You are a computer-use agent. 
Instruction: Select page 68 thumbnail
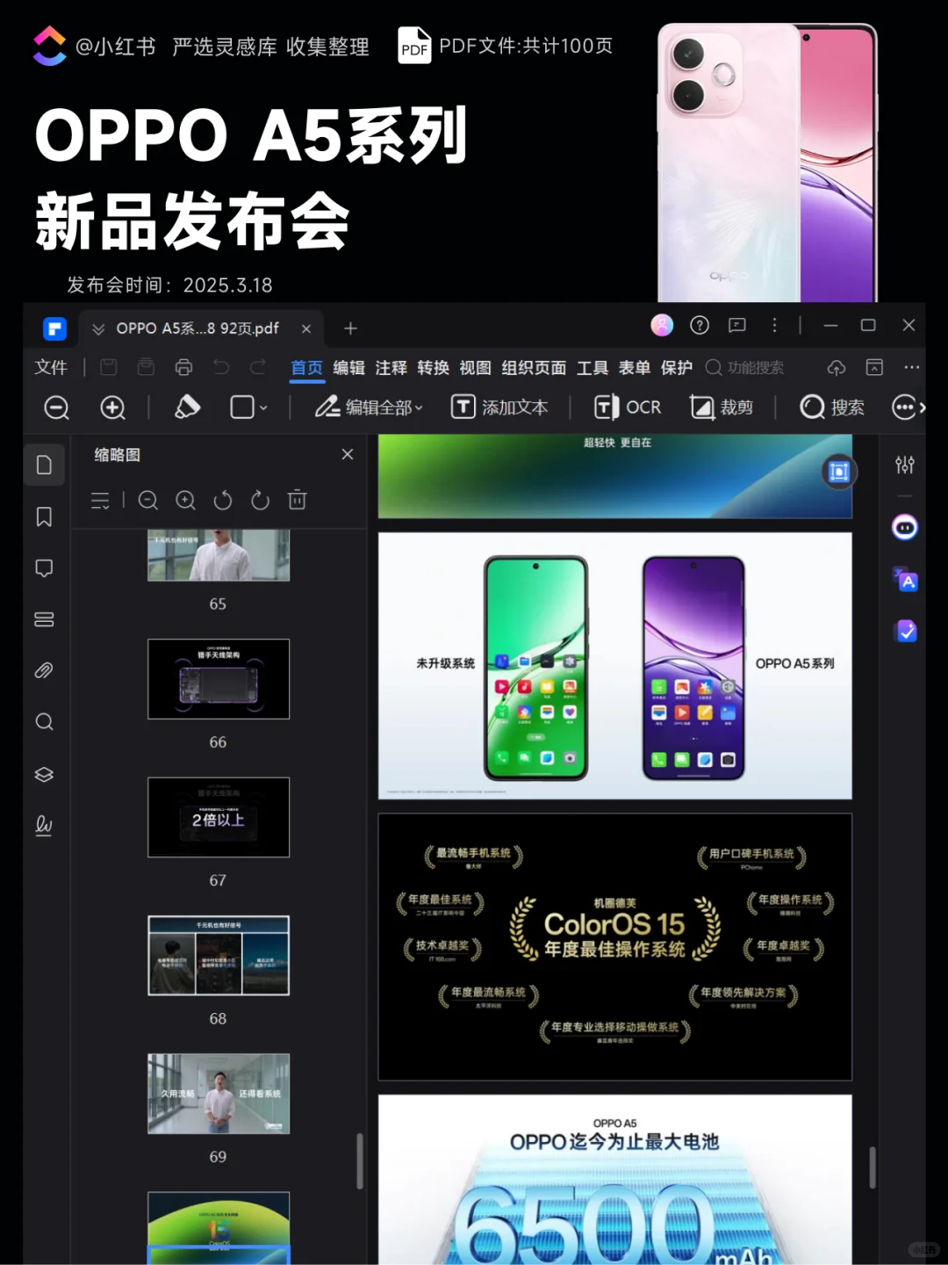click(219, 955)
